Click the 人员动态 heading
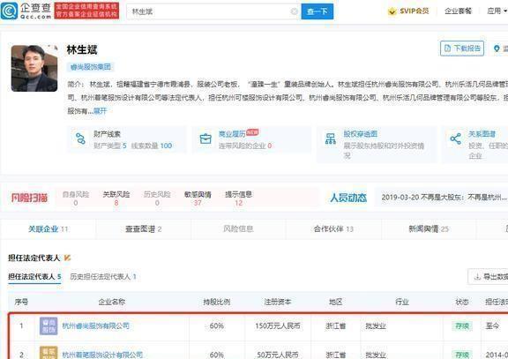Screen dimensions: 508x359 [348, 198]
